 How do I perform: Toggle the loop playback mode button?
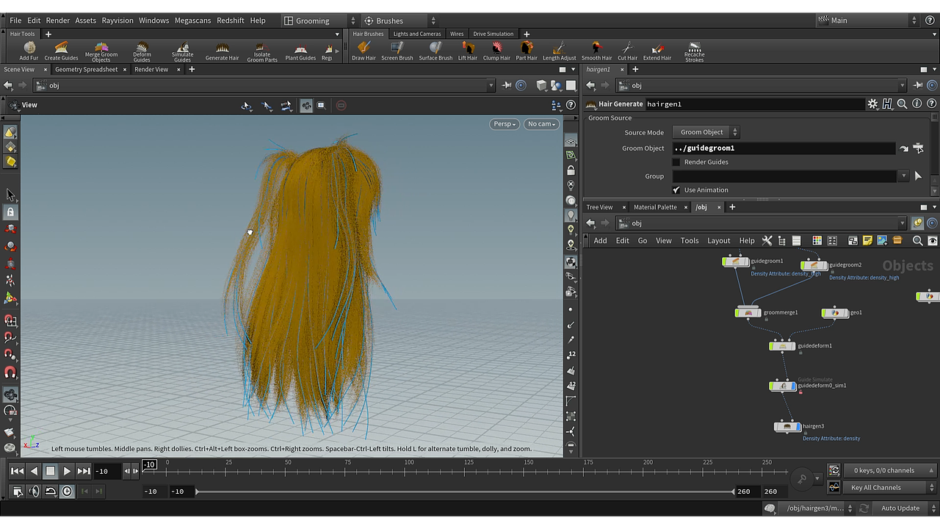click(51, 492)
